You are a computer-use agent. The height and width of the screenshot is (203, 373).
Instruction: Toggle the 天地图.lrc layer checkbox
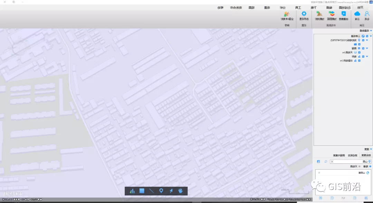point(359,52)
